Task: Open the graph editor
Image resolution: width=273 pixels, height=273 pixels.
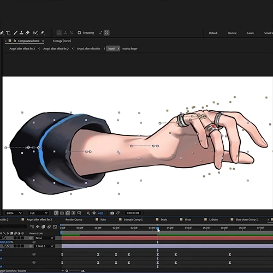Action: tap(55, 227)
